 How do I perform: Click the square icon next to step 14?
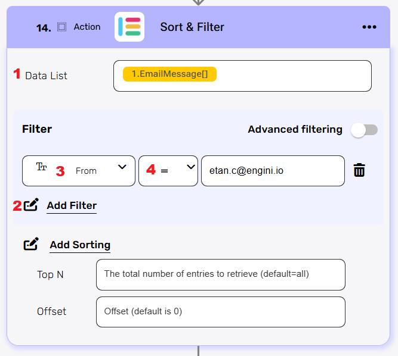61,27
